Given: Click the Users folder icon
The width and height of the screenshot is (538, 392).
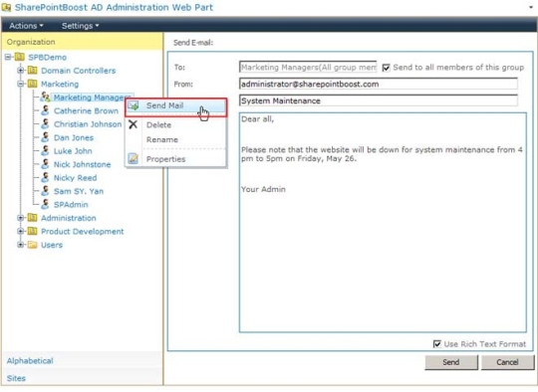Looking at the screenshot, I should [32, 245].
